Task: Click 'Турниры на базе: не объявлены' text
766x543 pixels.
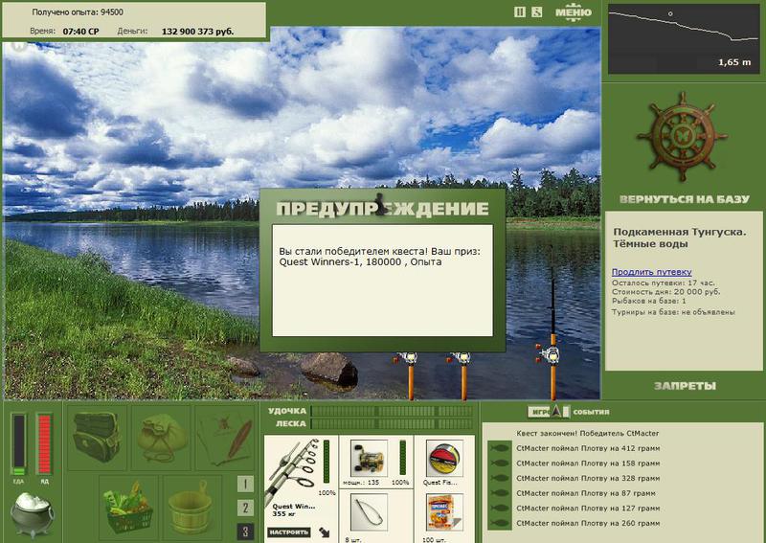Action: (673, 312)
